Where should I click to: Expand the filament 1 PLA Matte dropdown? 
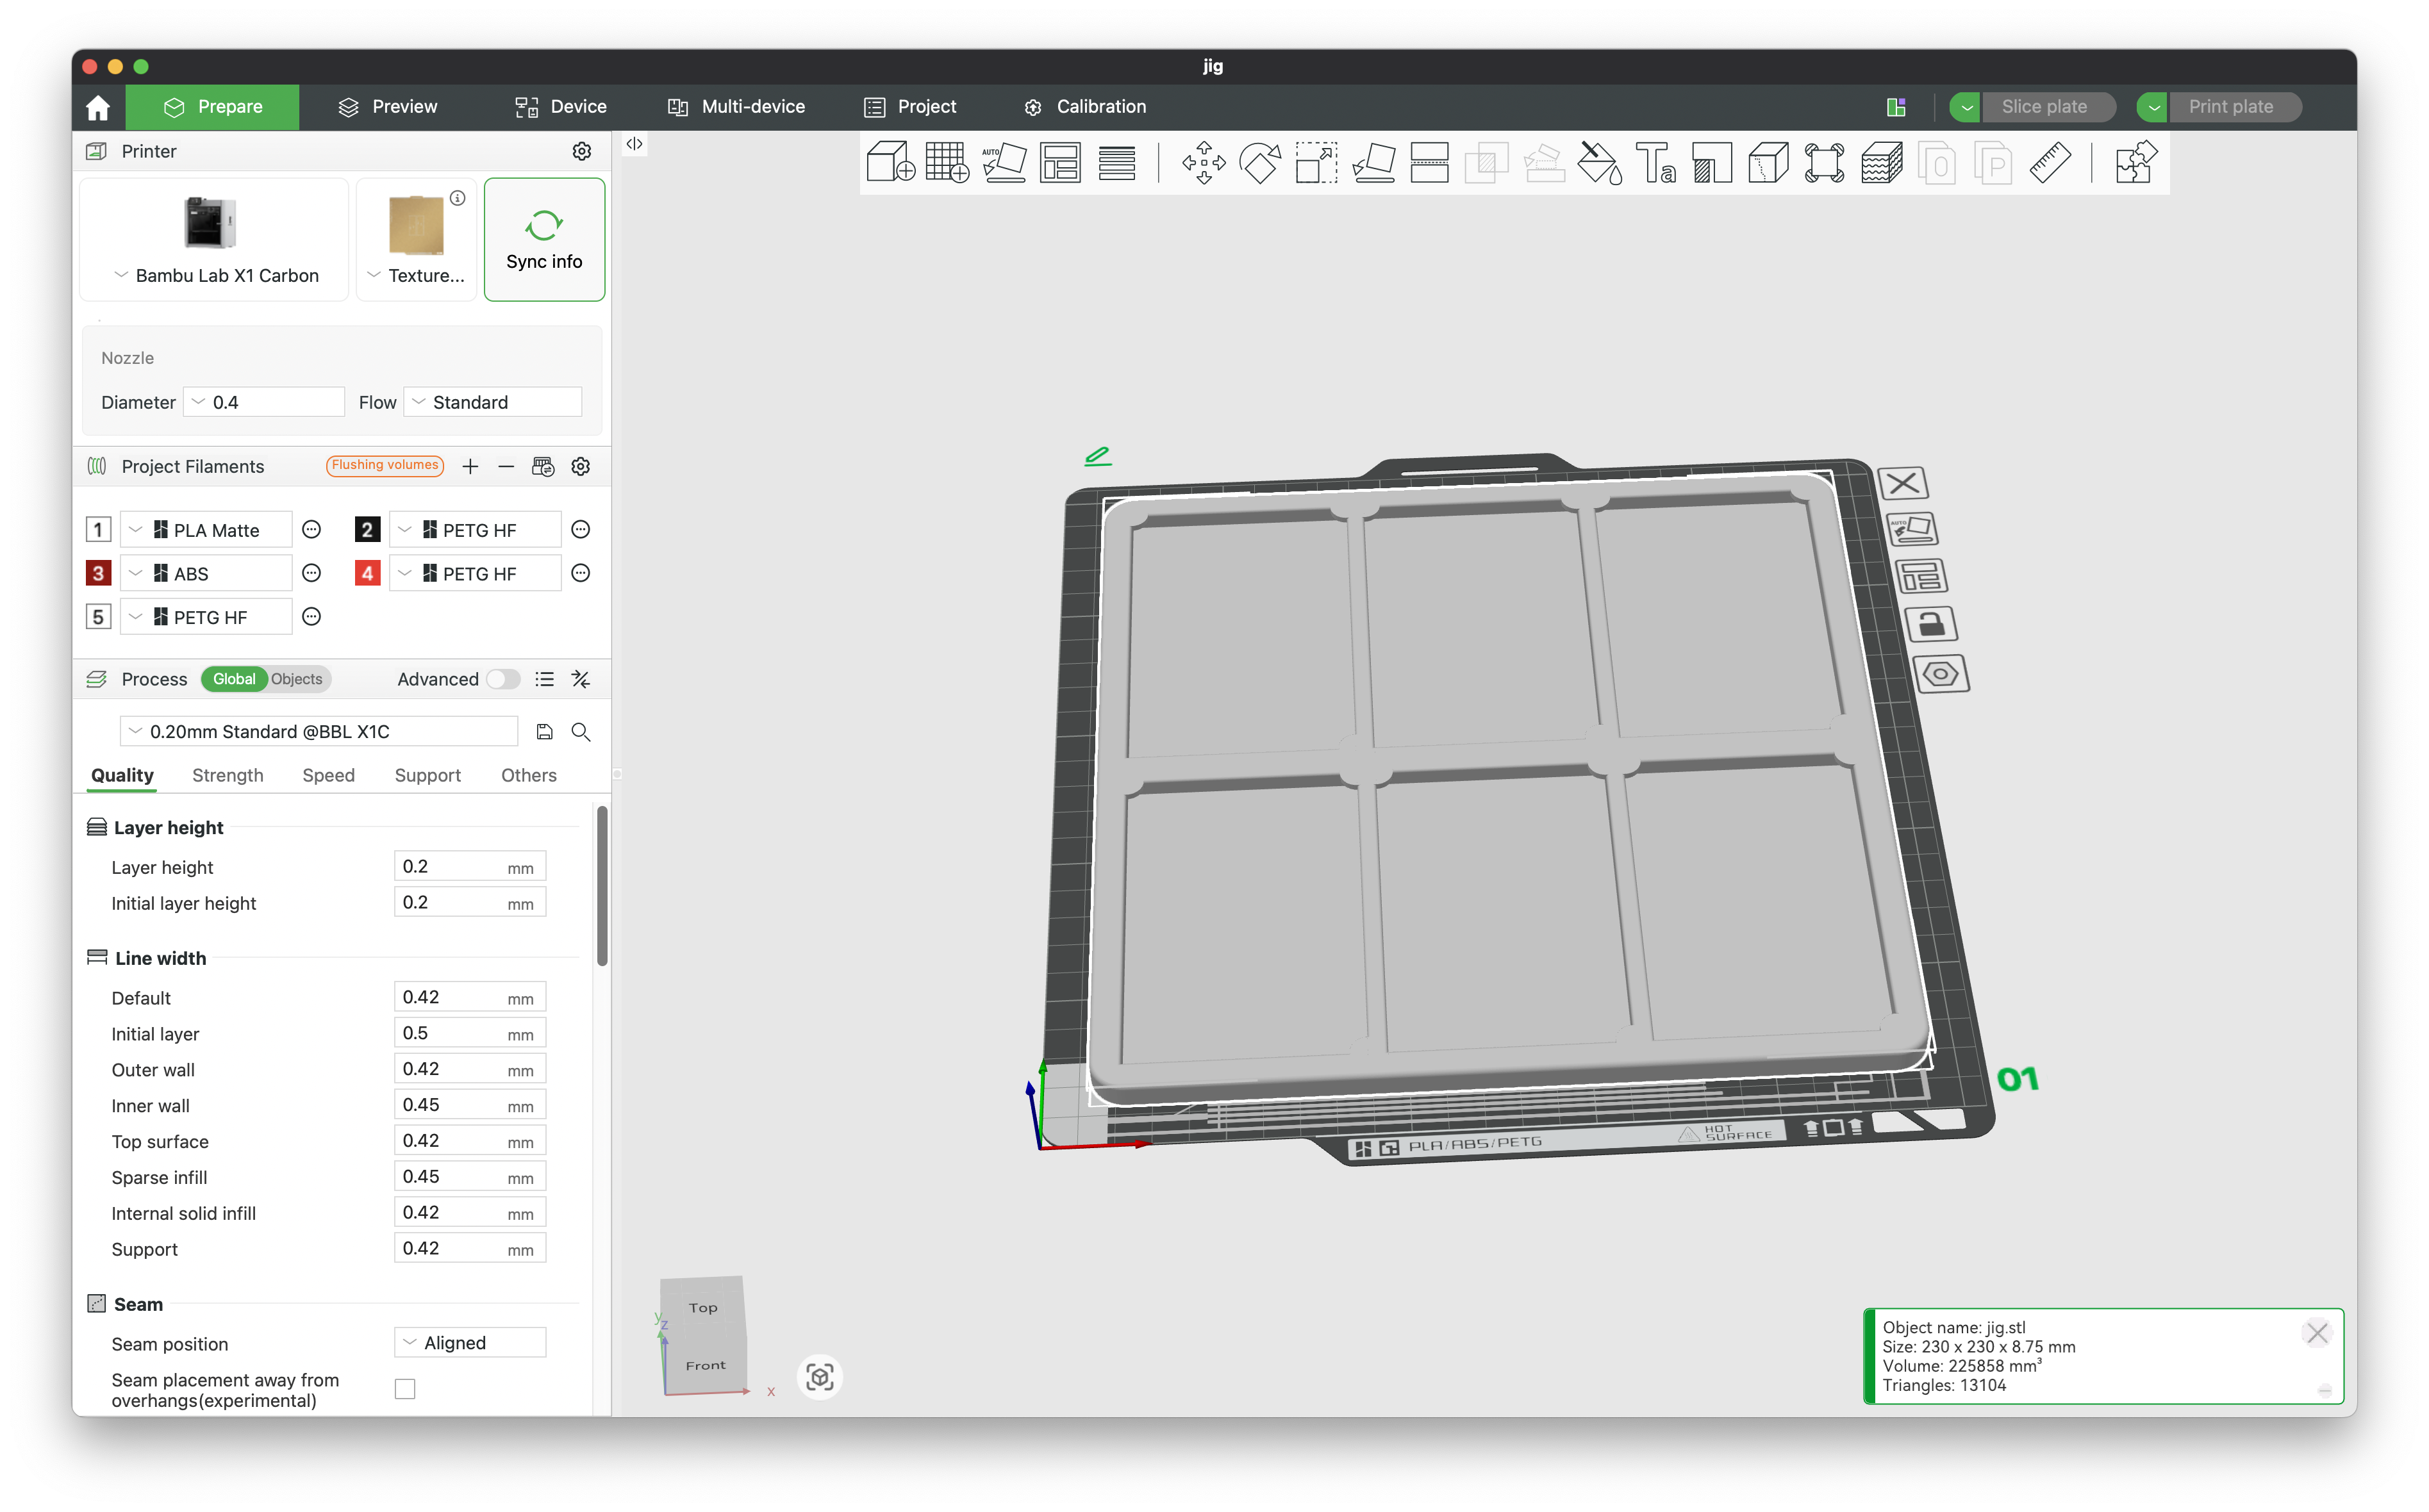(x=137, y=529)
